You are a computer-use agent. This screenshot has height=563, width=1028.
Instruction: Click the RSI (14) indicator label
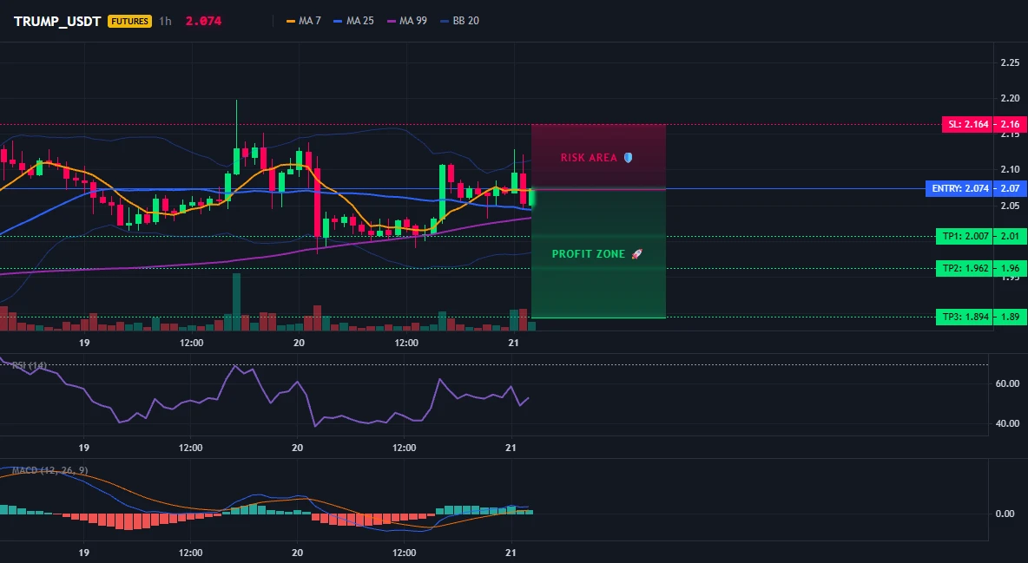click(29, 365)
